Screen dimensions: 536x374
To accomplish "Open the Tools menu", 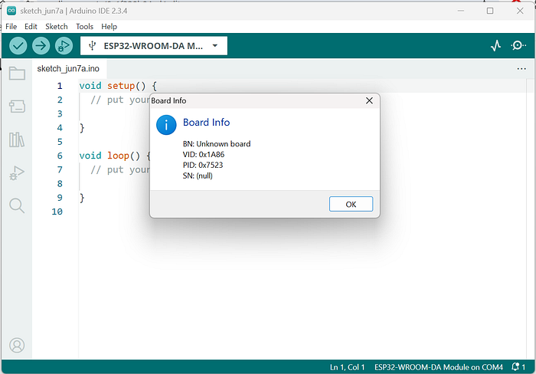I will coord(84,26).
